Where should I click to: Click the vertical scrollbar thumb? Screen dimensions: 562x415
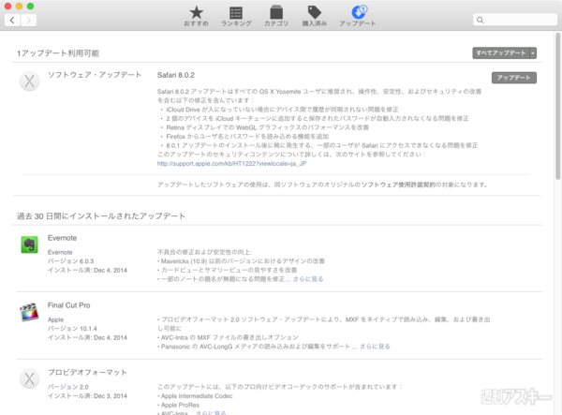point(557,106)
